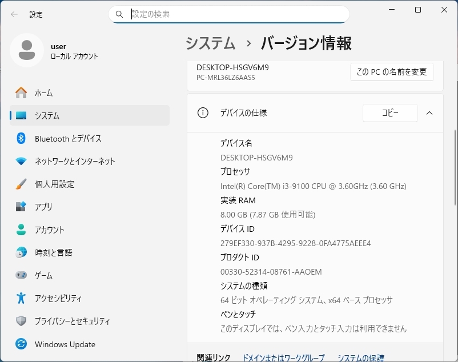Click このPCの名前を変更 button
The image size is (458, 362).
coord(391,71)
